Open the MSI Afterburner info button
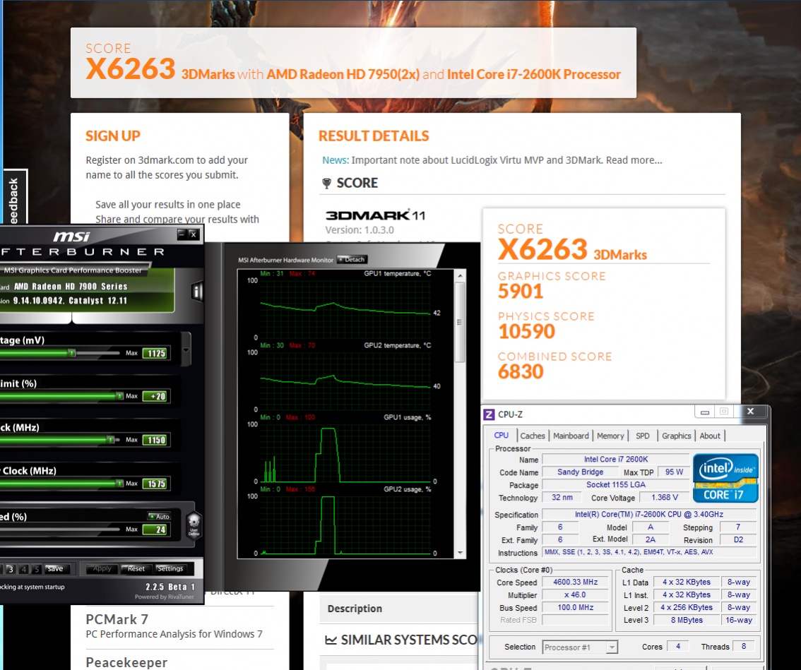Viewport: 801px width, 670px height. click(x=196, y=292)
